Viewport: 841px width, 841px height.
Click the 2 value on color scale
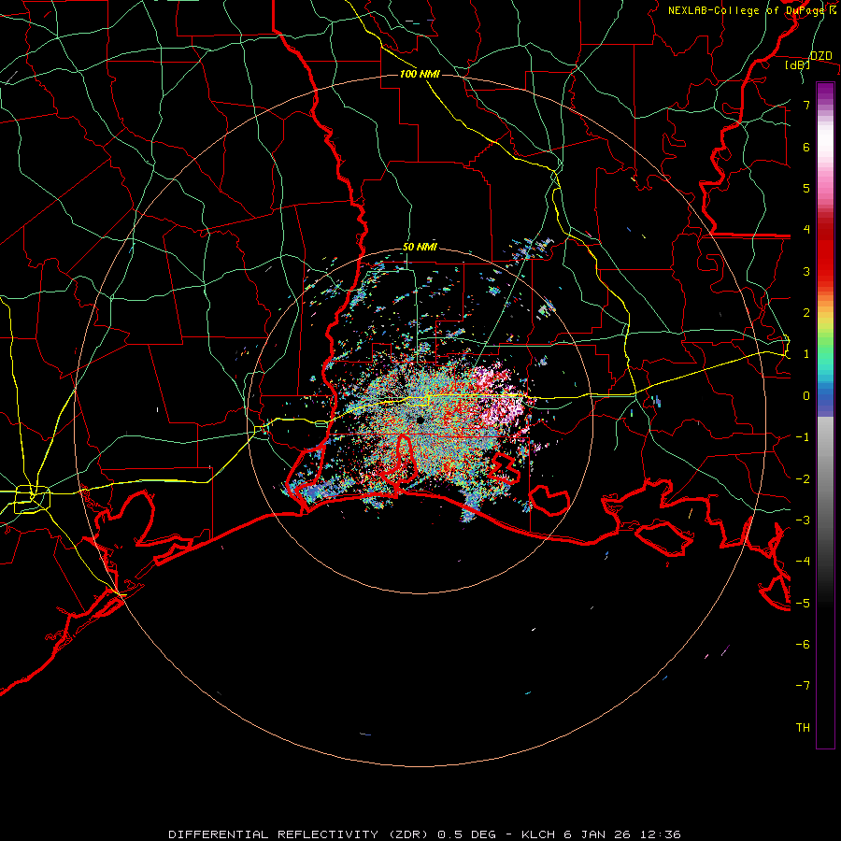806,313
